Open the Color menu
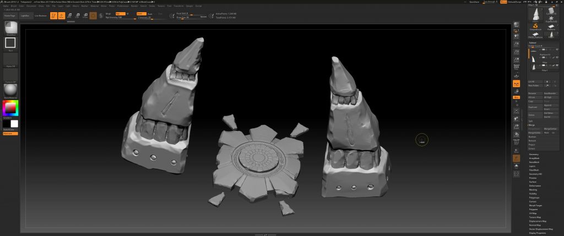Image resolution: width=564 pixels, height=236 pixels. click(x=21, y=6)
